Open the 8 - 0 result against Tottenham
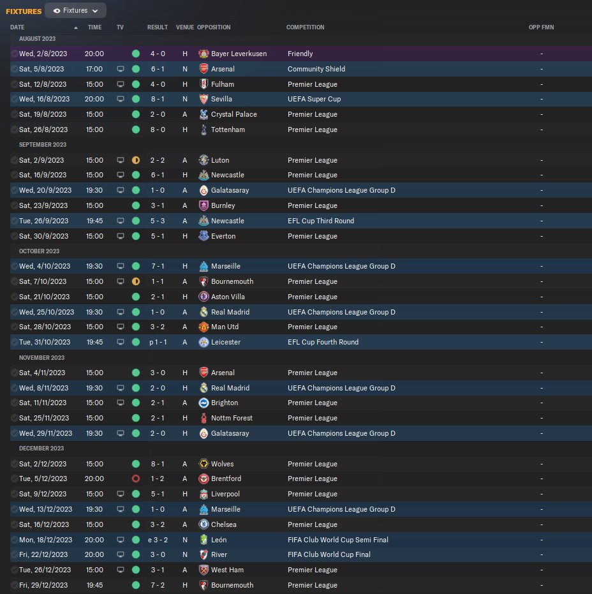Viewport: 592px width, 594px height. [x=158, y=130]
